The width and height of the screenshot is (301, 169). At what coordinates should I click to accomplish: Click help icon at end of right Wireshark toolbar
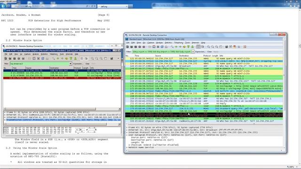(x=245, y=47)
